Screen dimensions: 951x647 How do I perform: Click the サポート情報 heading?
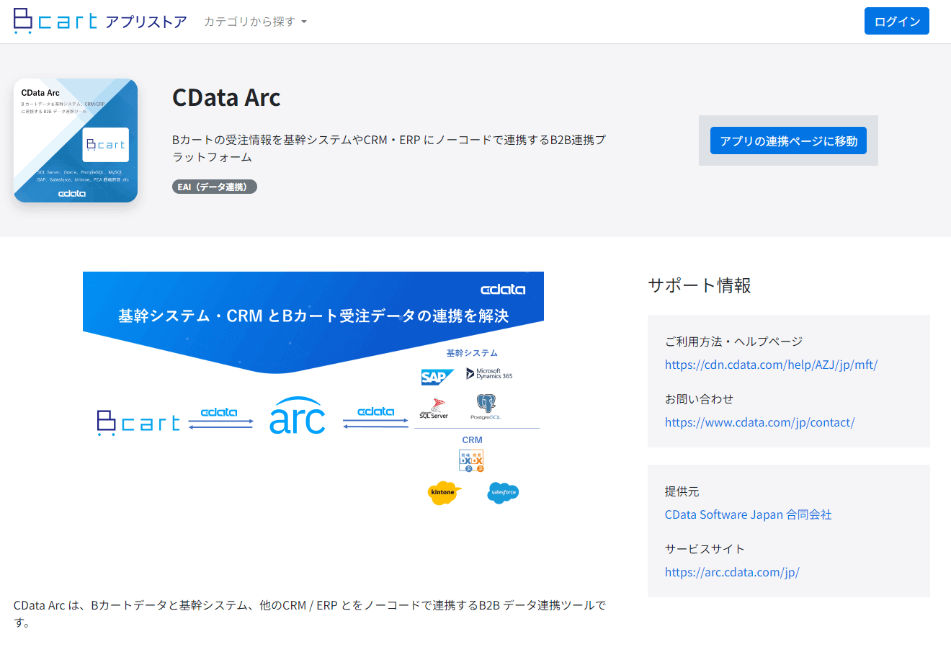pyautogui.click(x=700, y=285)
